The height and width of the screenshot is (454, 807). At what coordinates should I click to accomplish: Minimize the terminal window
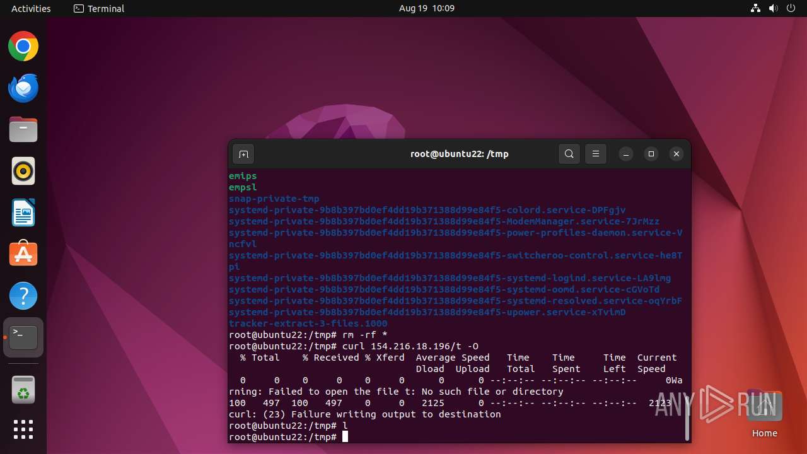[626, 154]
